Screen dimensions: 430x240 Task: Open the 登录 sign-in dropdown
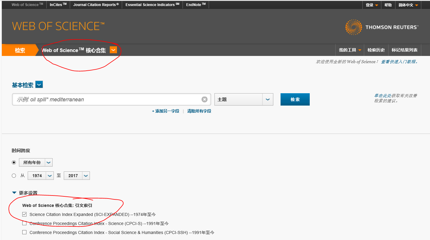tap(372, 5)
